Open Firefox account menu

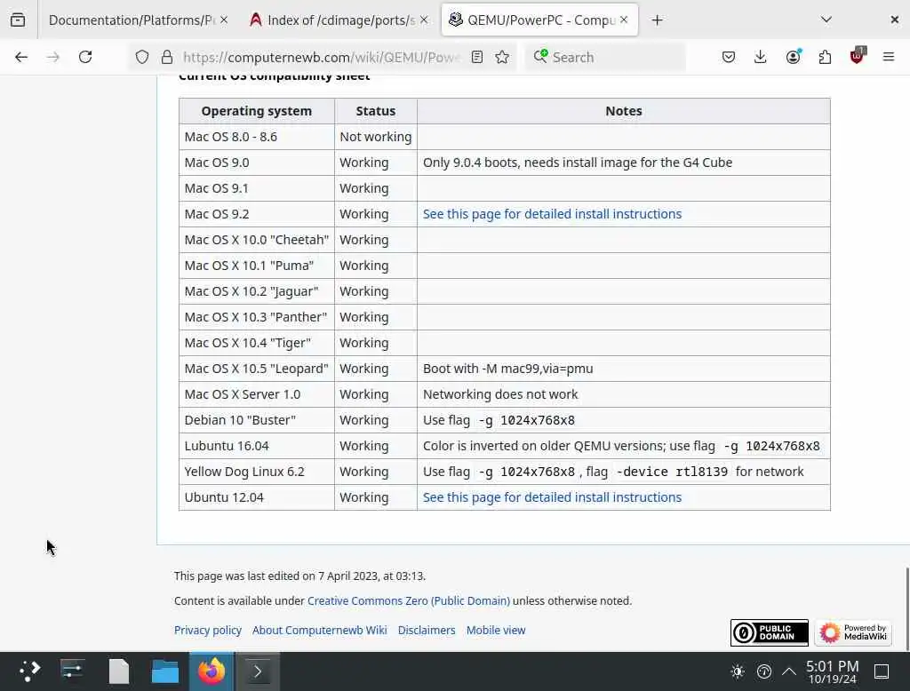(x=793, y=57)
